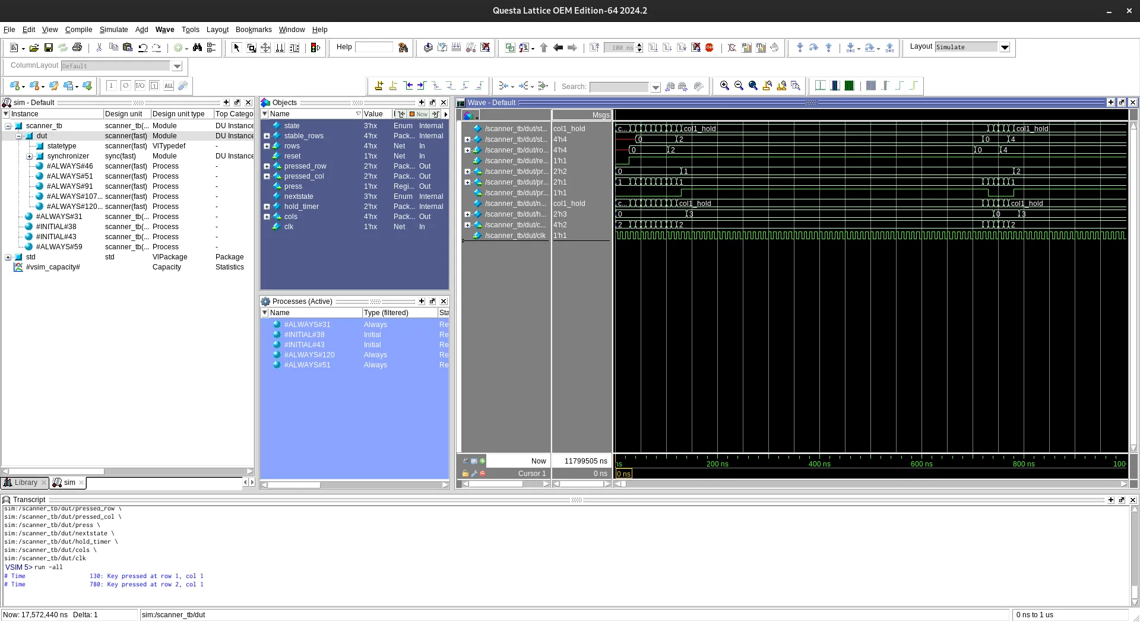This screenshot has width=1140, height=622.
Task: Run the simulation with the Run icon
Action: [653, 47]
